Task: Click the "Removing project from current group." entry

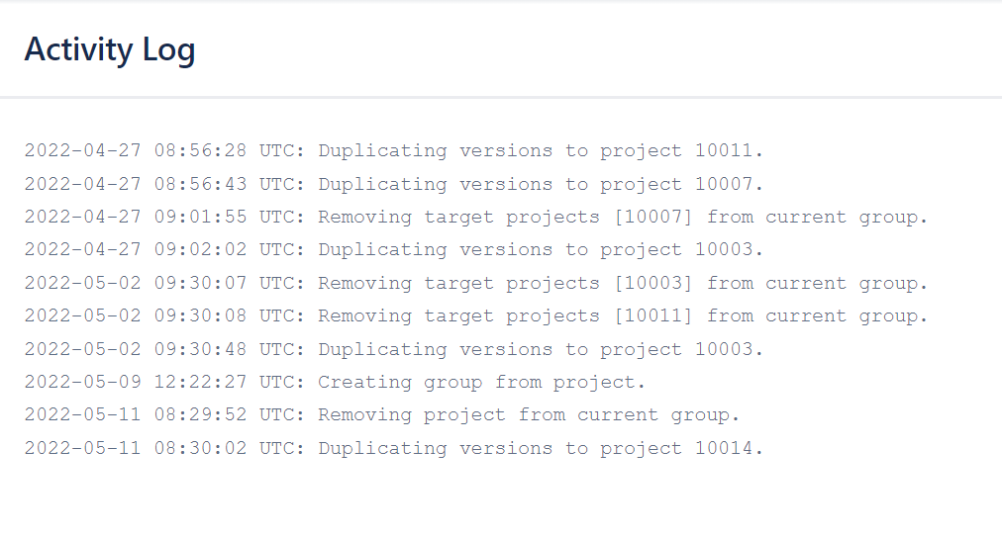Action: click(x=529, y=415)
